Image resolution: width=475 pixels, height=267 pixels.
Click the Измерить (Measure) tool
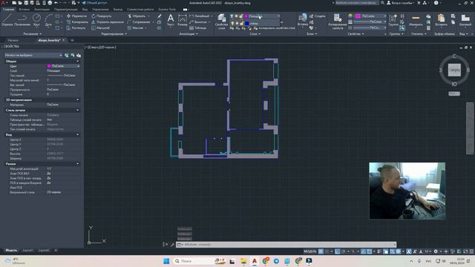[x=416, y=20]
